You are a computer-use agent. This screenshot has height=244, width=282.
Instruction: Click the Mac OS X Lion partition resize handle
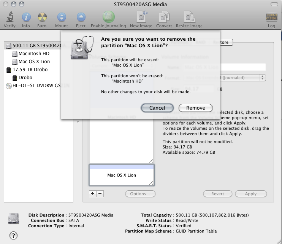(x=151, y=183)
